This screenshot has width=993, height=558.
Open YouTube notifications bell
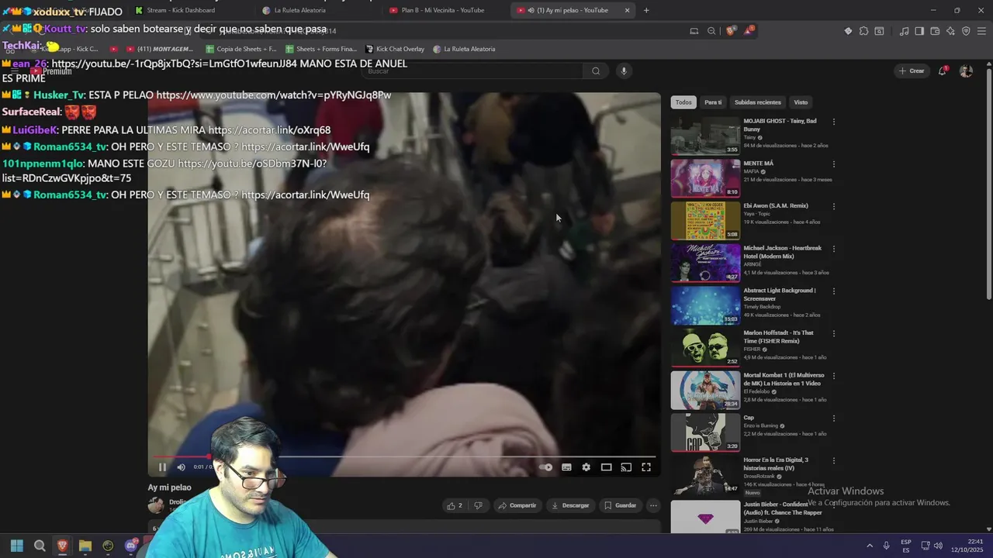pos(943,71)
